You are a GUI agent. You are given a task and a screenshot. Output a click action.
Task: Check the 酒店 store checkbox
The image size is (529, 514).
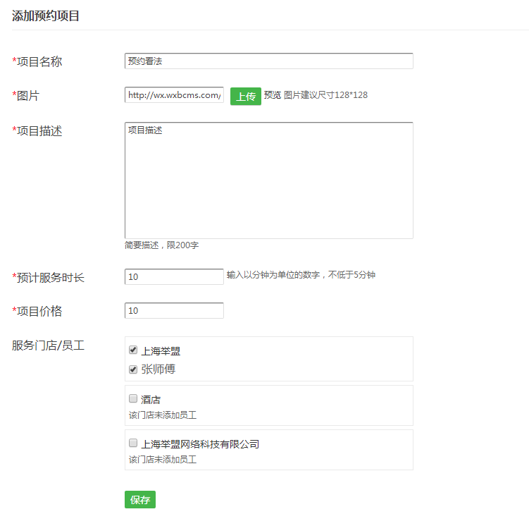click(x=133, y=398)
